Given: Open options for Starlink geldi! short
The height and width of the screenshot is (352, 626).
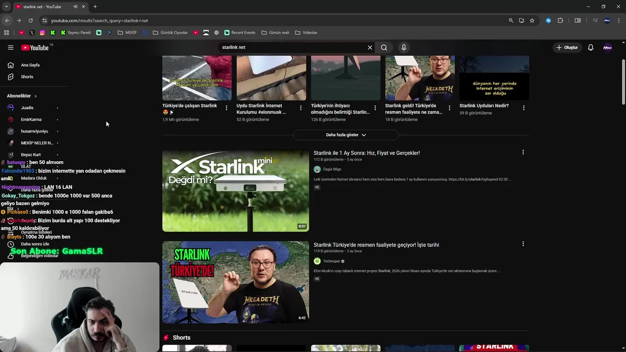Looking at the screenshot, I should 449,108.
